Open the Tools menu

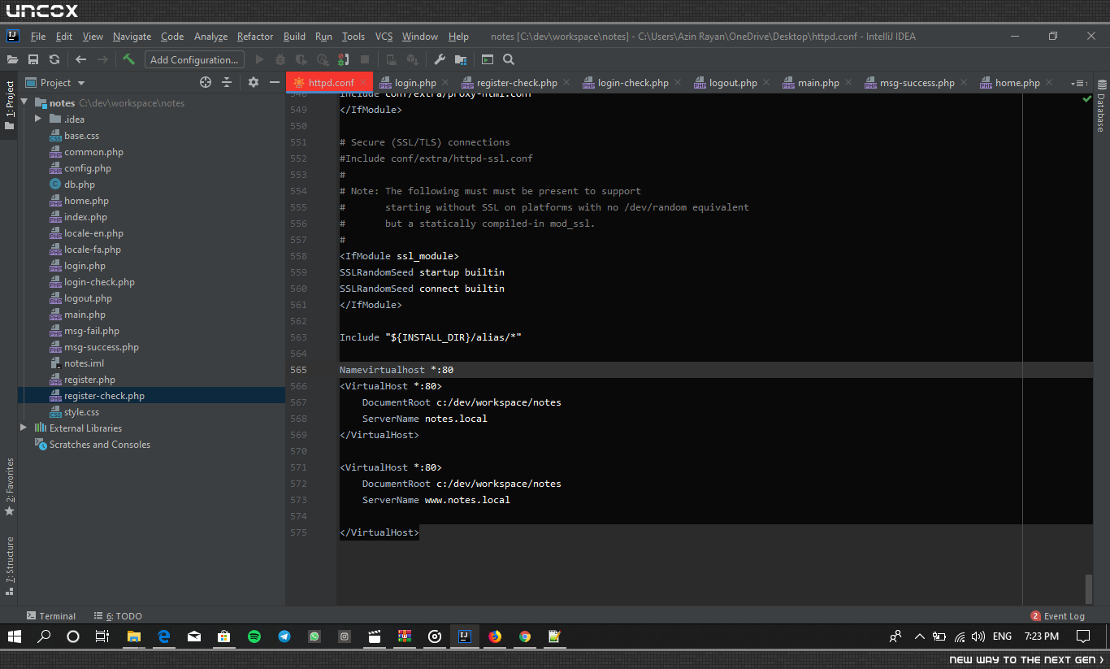pos(353,37)
